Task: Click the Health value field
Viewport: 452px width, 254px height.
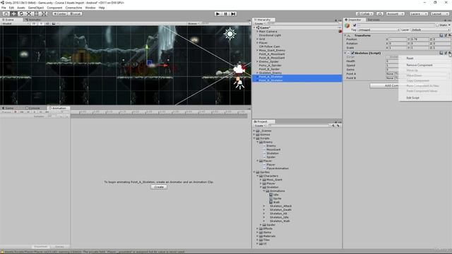Action: click(393, 61)
